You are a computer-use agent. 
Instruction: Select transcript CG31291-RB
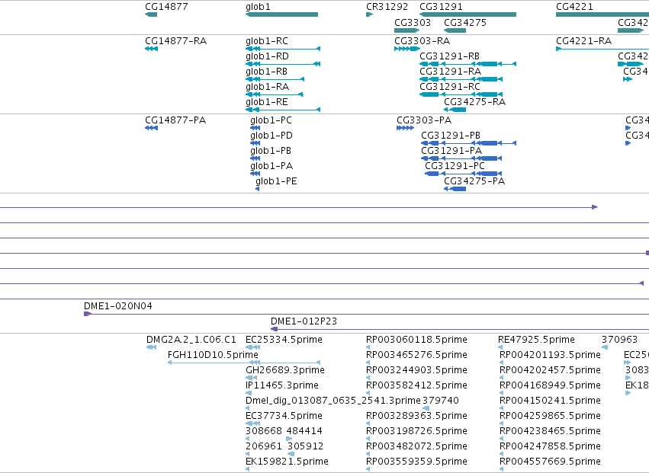450,56
